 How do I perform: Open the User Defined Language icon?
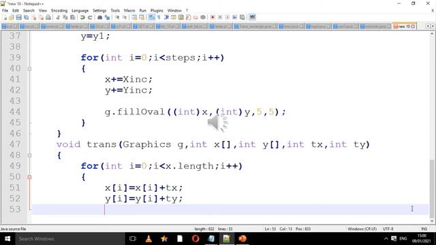click(174, 18)
